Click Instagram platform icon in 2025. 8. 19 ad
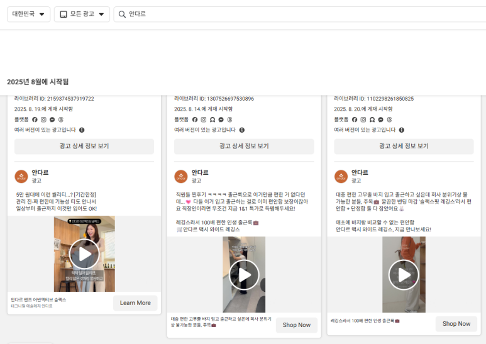This screenshot has height=344, width=486. (43, 119)
